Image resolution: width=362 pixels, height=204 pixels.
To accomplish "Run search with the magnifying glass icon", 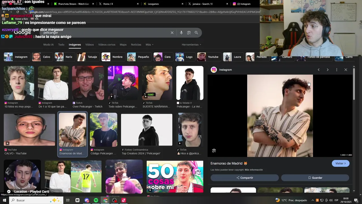I will tap(196, 33).
